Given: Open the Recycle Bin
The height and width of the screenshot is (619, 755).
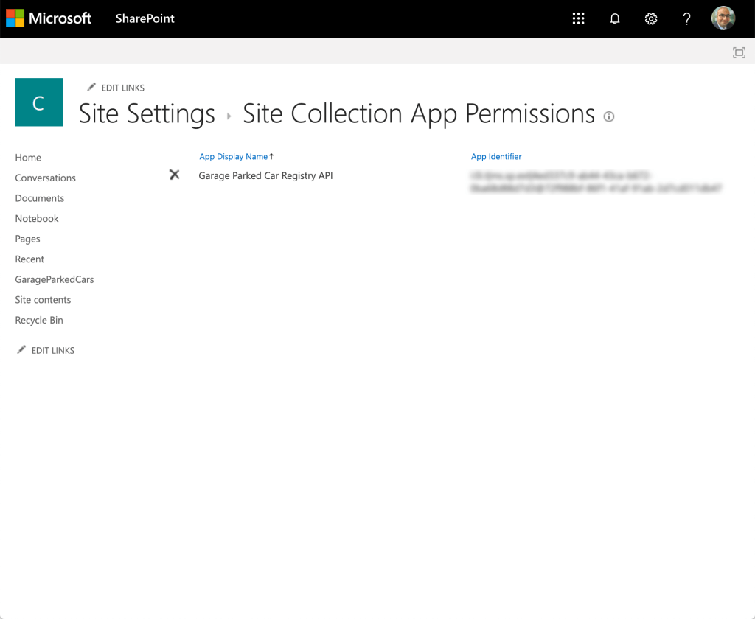Looking at the screenshot, I should [38, 320].
